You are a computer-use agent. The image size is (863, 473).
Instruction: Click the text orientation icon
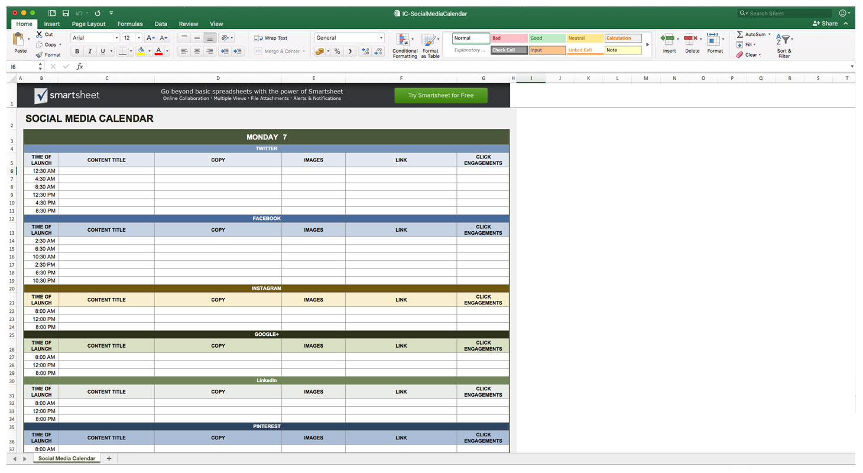[x=225, y=38]
